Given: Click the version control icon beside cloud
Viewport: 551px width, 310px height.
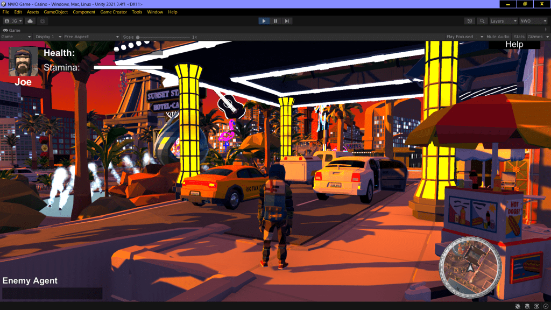Looking at the screenshot, I should click(43, 21).
